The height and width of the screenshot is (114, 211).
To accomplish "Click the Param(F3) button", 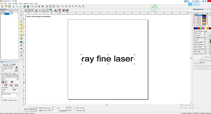I will (x=62, y=111).
